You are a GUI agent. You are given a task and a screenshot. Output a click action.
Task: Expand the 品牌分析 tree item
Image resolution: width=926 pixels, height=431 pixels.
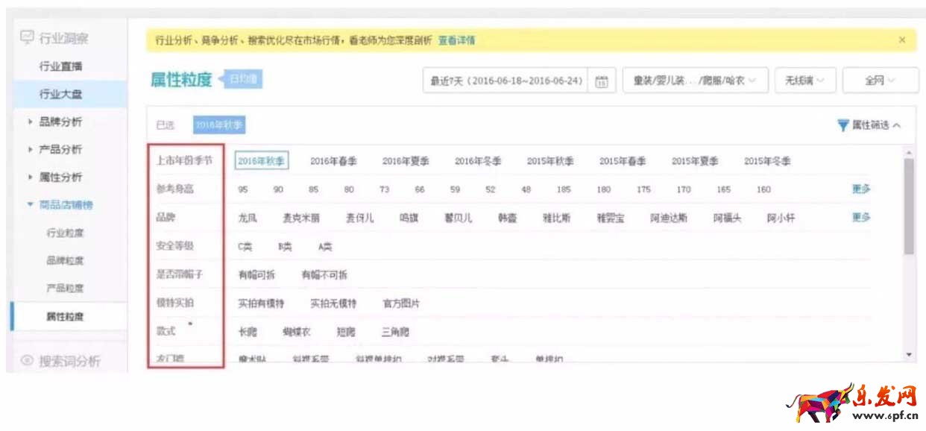point(30,122)
